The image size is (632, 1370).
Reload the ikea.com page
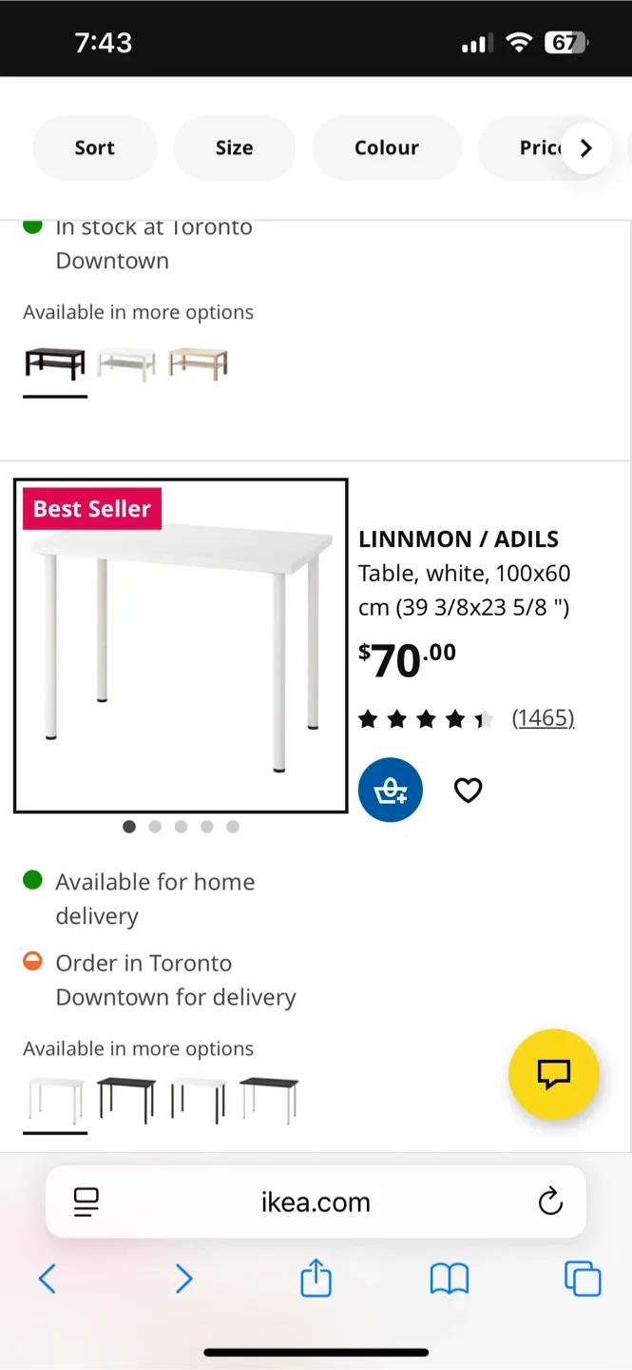550,1202
